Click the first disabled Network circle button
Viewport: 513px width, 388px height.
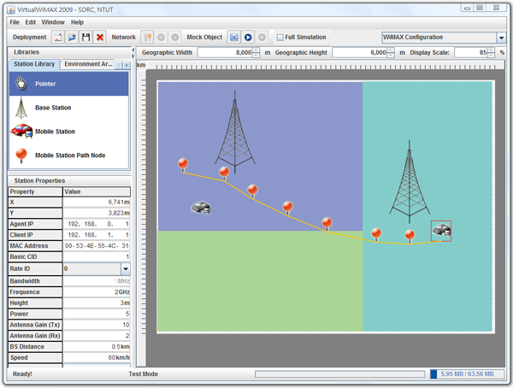pyautogui.click(x=161, y=38)
